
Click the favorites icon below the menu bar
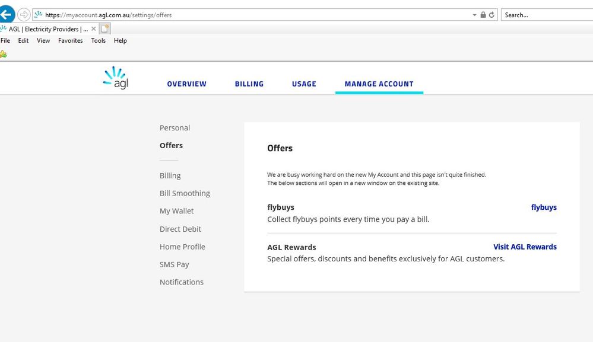[x=4, y=53]
